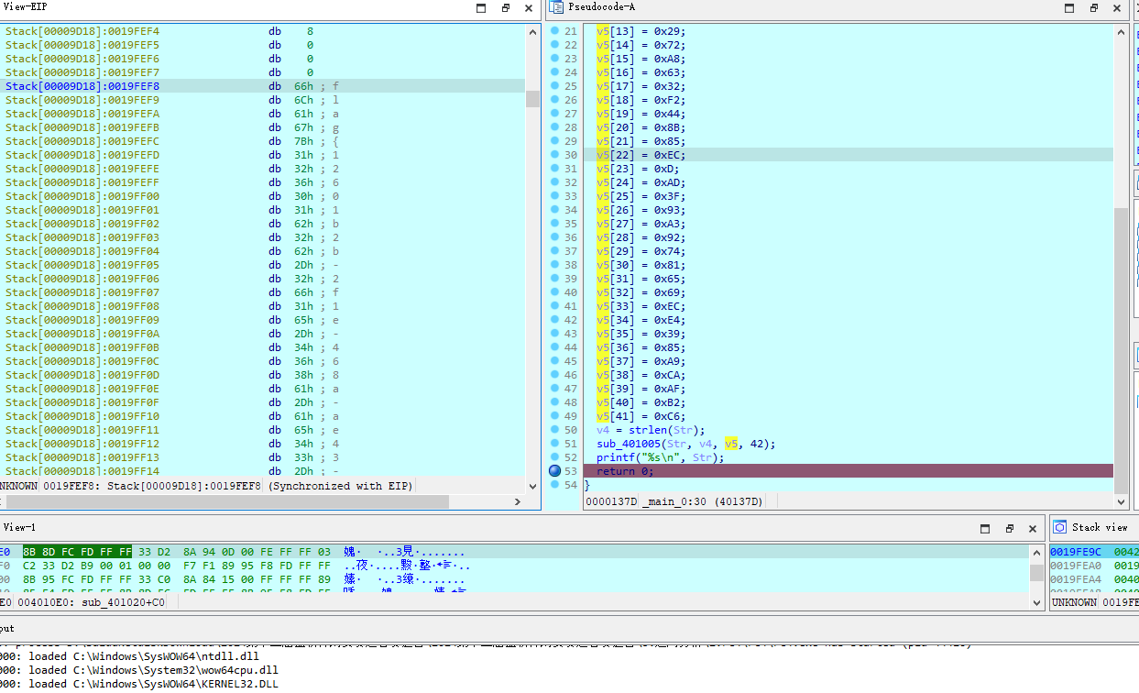Switch to the Pseudocode-A tab title

pos(601,7)
